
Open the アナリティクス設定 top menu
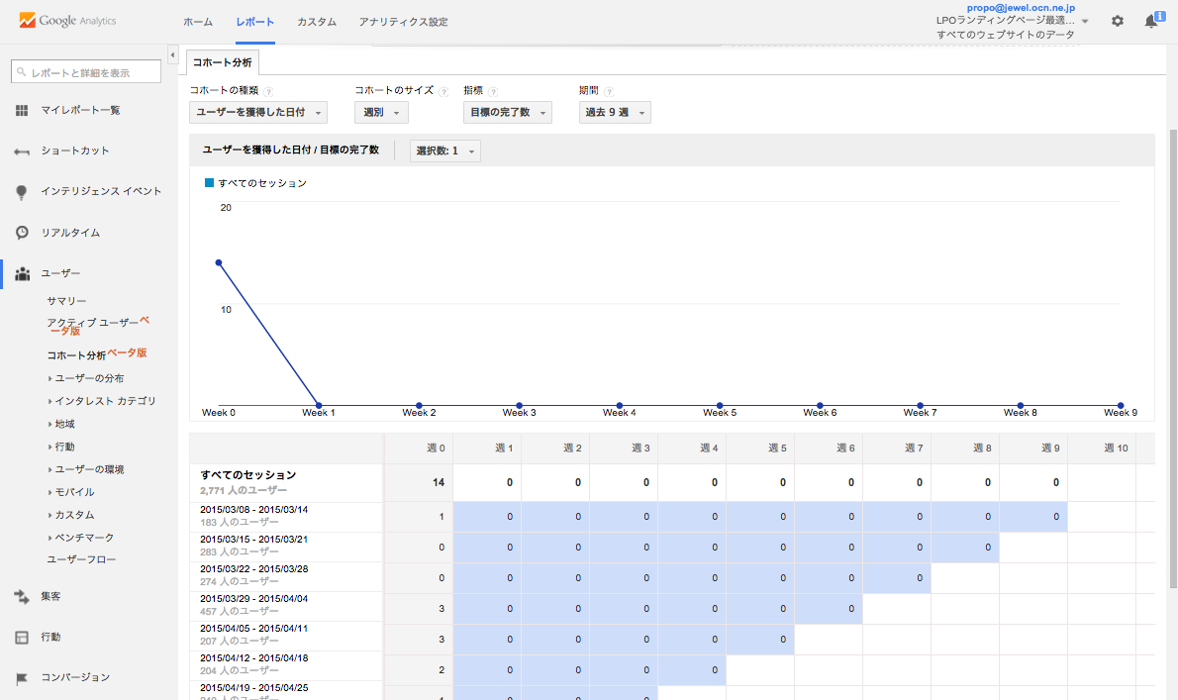click(x=404, y=22)
